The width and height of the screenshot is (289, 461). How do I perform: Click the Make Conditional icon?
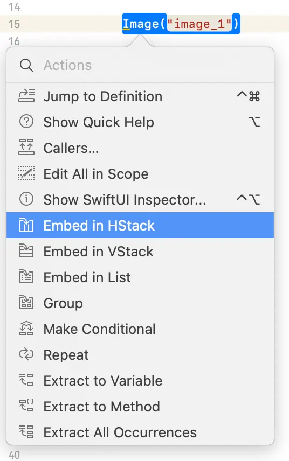pyautogui.click(x=26, y=329)
